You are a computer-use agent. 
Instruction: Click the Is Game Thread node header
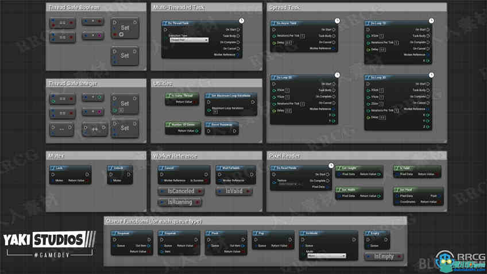pyautogui.click(x=181, y=96)
